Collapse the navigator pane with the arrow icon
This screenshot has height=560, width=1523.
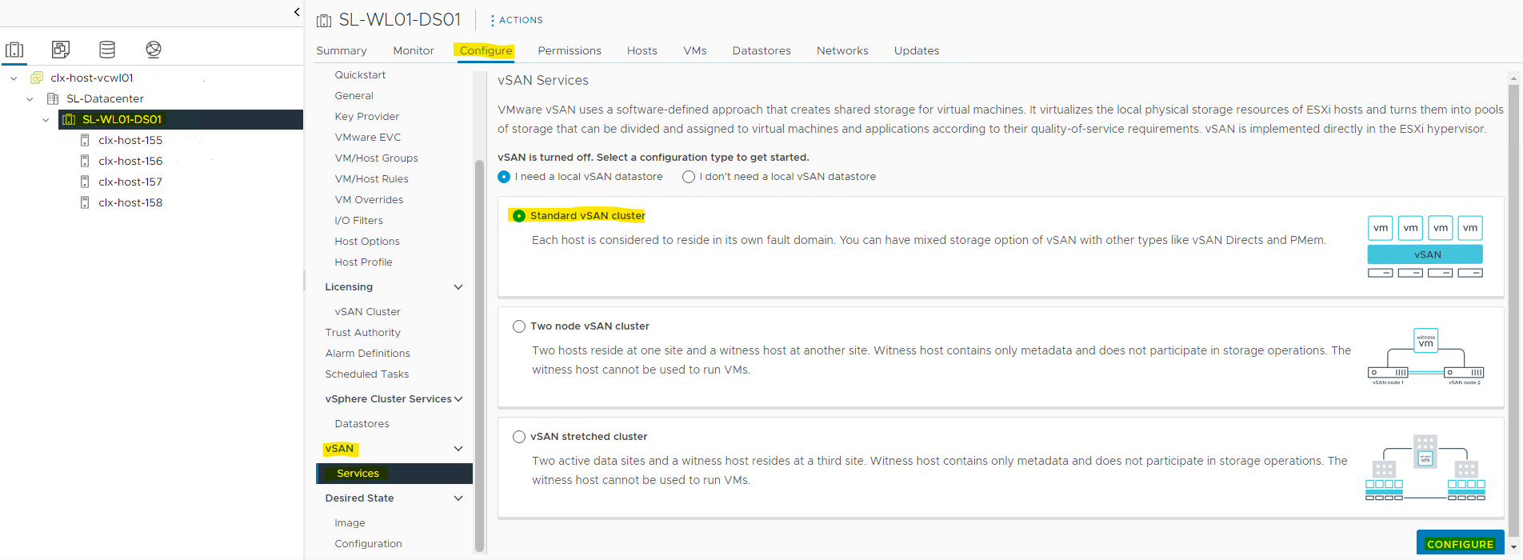(x=297, y=12)
